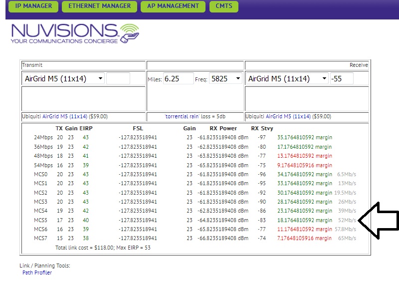The width and height of the screenshot is (399, 283).
Task: Click the red 11.1764810592 margin value
Action: tap(305, 229)
